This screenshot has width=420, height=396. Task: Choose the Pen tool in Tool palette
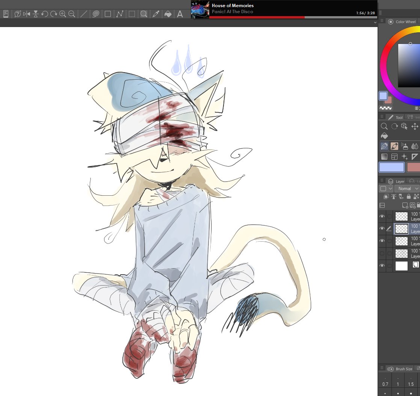click(384, 146)
